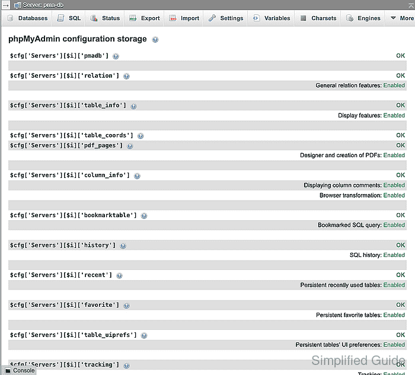Open the help icon next to relation
Viewport: 415px width, 375px height.
(126, 77)
